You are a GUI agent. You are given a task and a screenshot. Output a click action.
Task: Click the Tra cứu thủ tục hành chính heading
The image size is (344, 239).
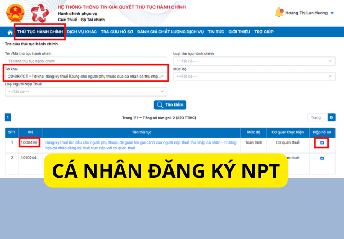pyautogui.click(x=31, y=44)
